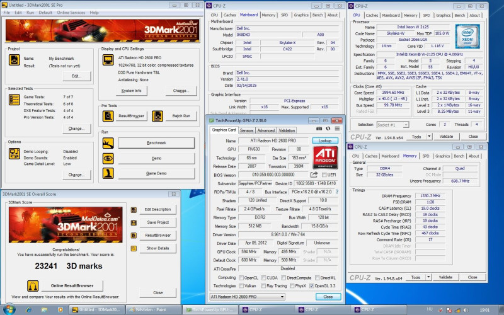
Task: Open the Online Services menu in 3DMark
Action: point(71,13)
